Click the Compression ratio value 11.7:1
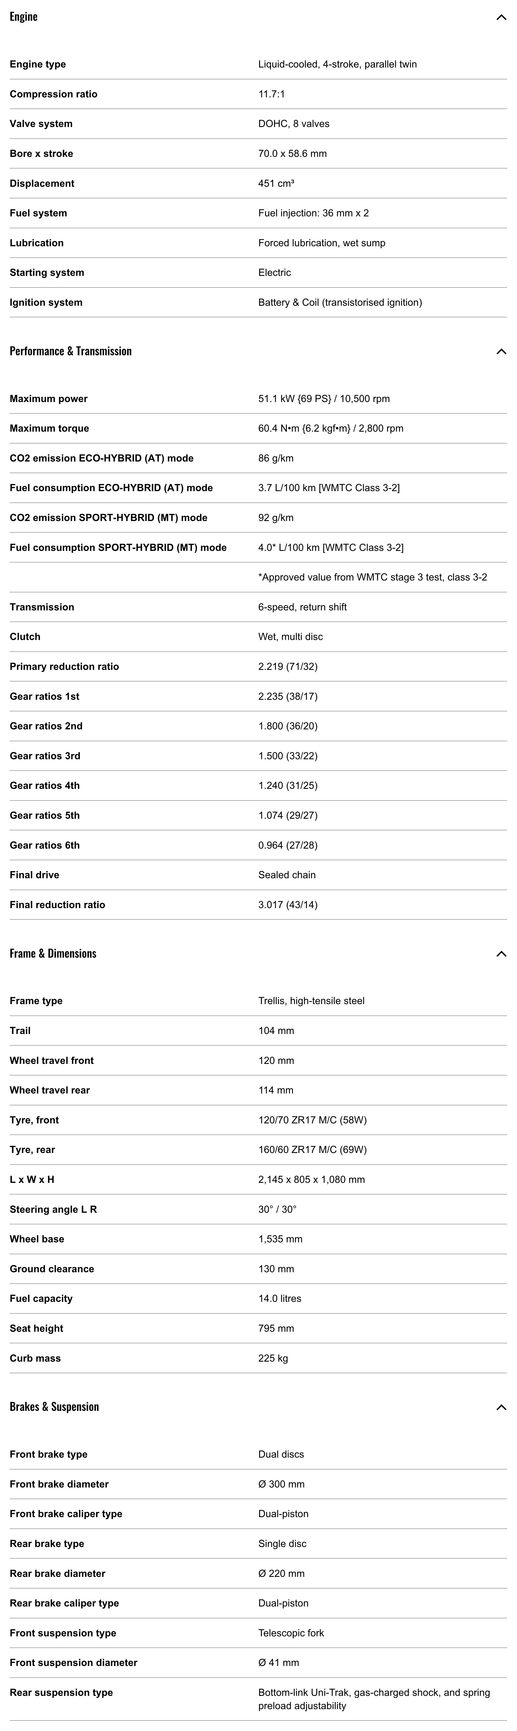 pyautogui.click(x=271, y=94)
